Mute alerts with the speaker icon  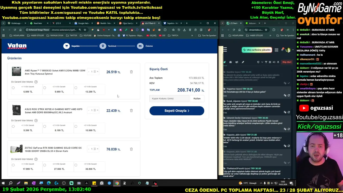coord(274,62)
